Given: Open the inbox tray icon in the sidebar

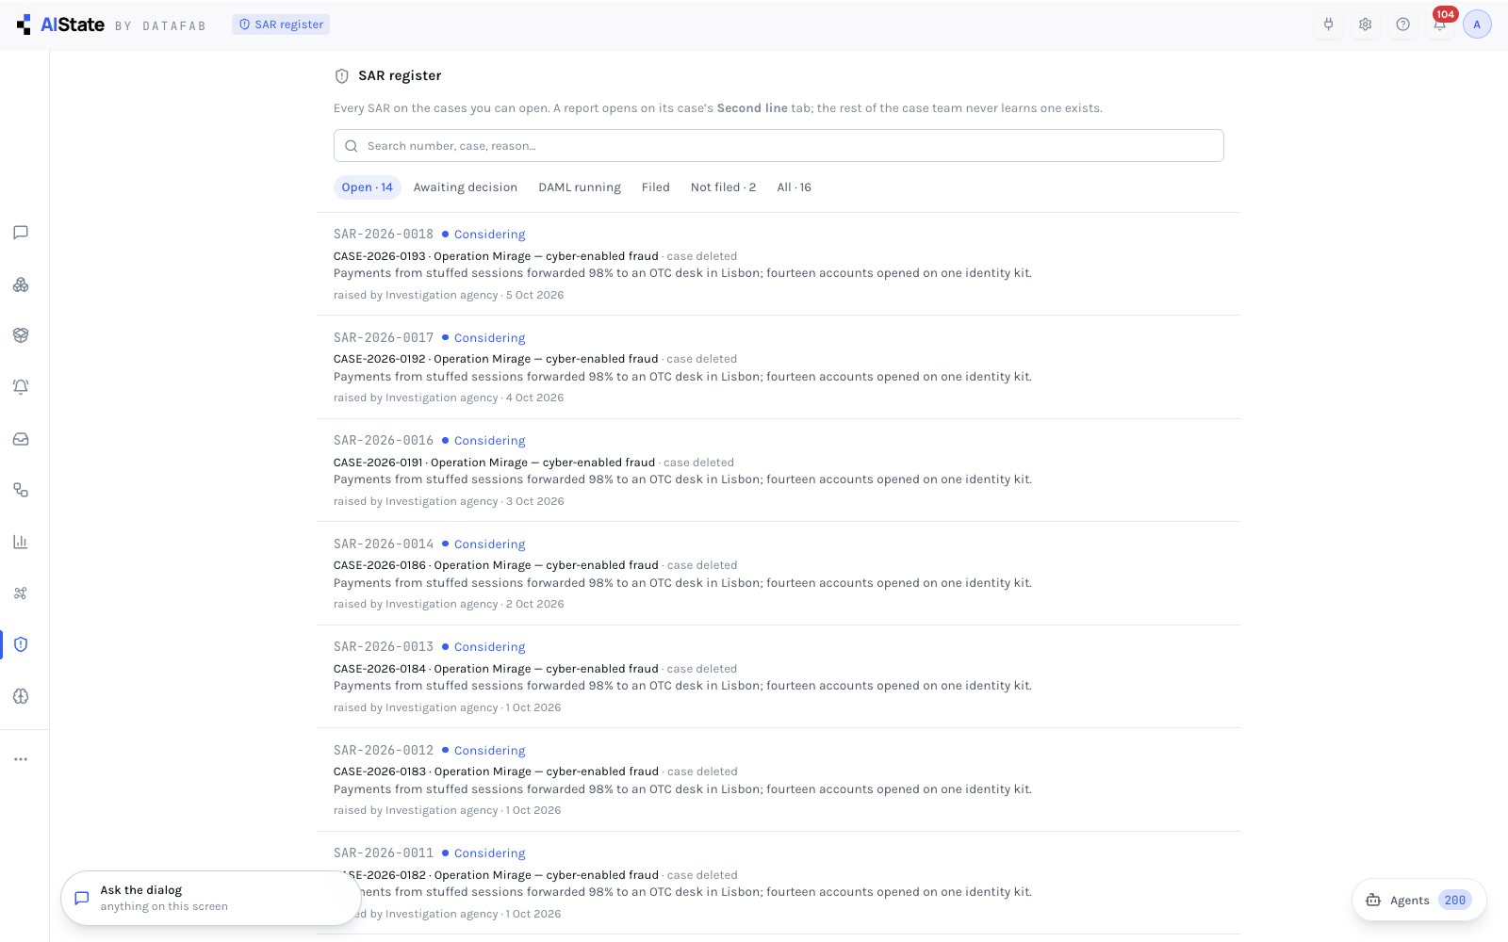Looking at the screenshot, I should [x=21, y=439].
